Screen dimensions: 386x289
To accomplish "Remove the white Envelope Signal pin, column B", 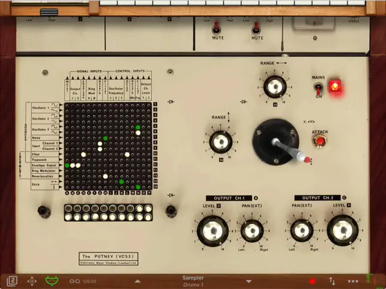I will point(73,165).
